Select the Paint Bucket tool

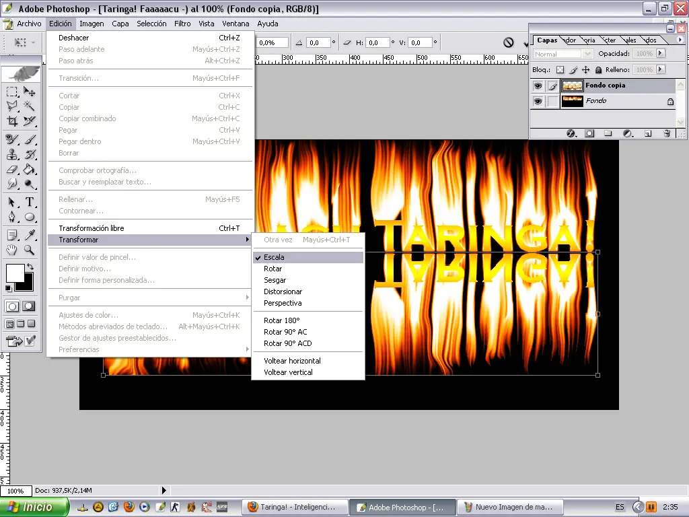(x=30, y=169)
